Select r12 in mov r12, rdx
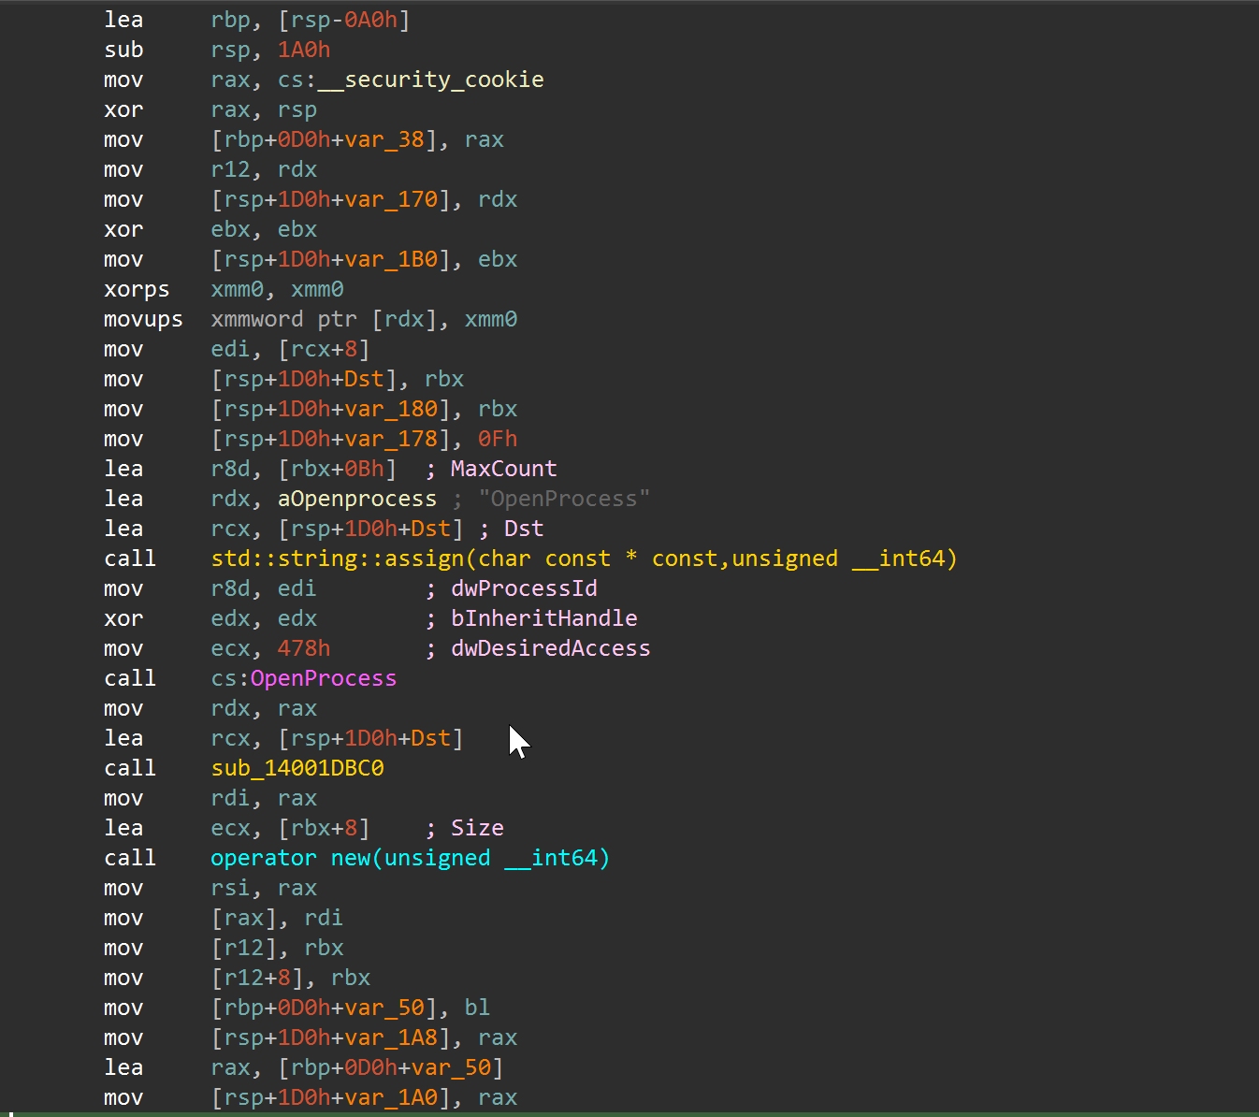 click(x=231, y=169)
